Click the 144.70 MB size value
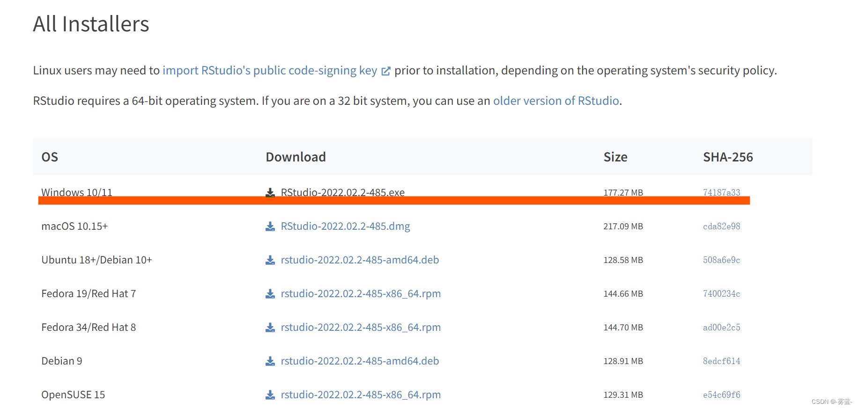 [x=623, y=327]
